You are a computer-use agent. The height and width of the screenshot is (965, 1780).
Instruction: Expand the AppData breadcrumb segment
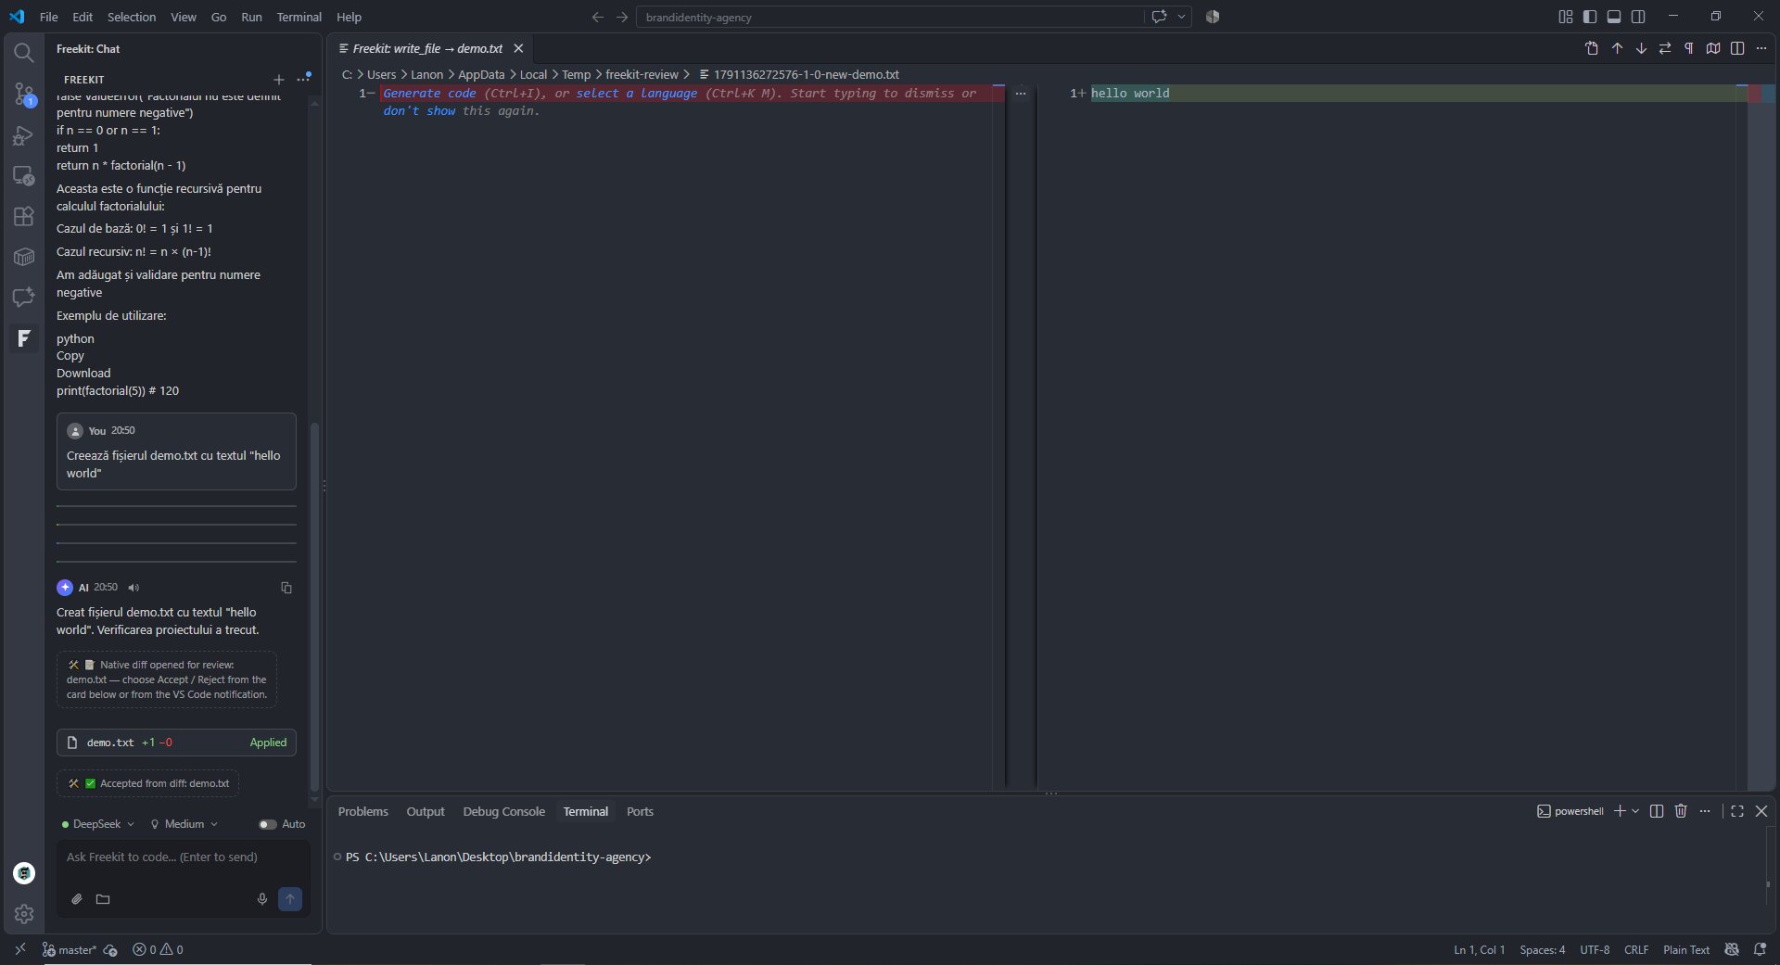[481, 75]
